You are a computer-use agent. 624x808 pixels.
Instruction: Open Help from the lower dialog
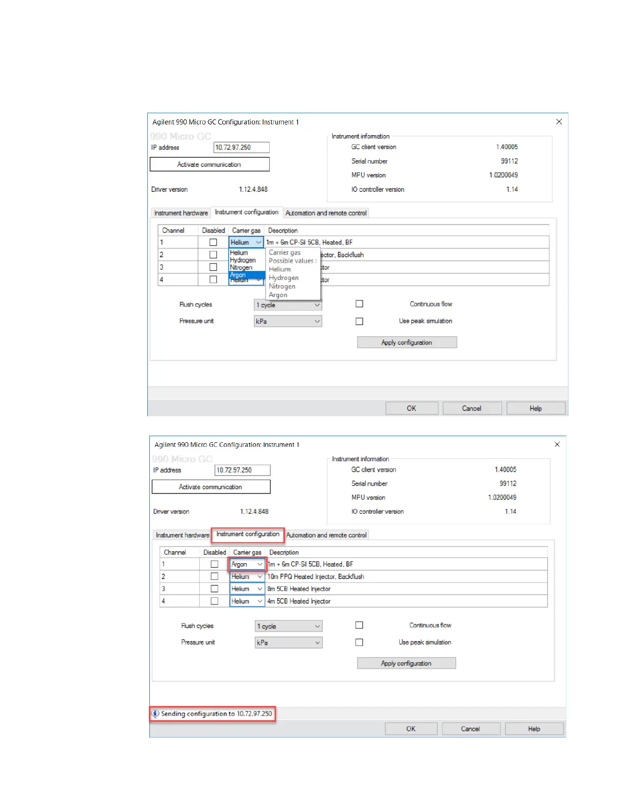534,729
